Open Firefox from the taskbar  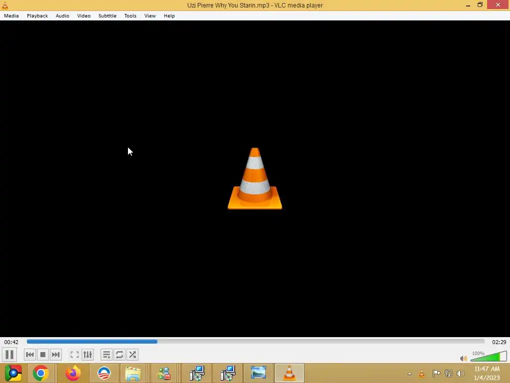[73, 373]
